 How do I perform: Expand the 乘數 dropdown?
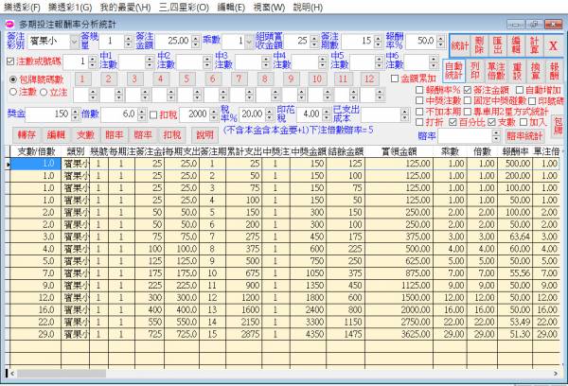pos(237,42)
